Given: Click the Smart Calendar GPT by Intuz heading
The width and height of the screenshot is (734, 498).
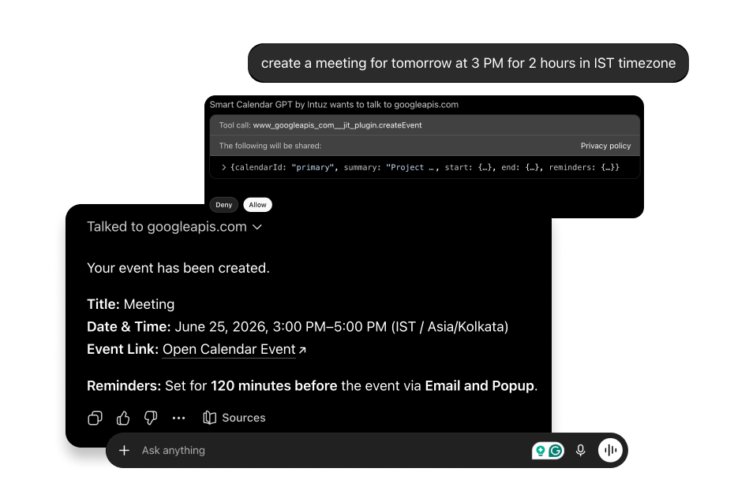Looking at the screenshot, I should point(334,105).
